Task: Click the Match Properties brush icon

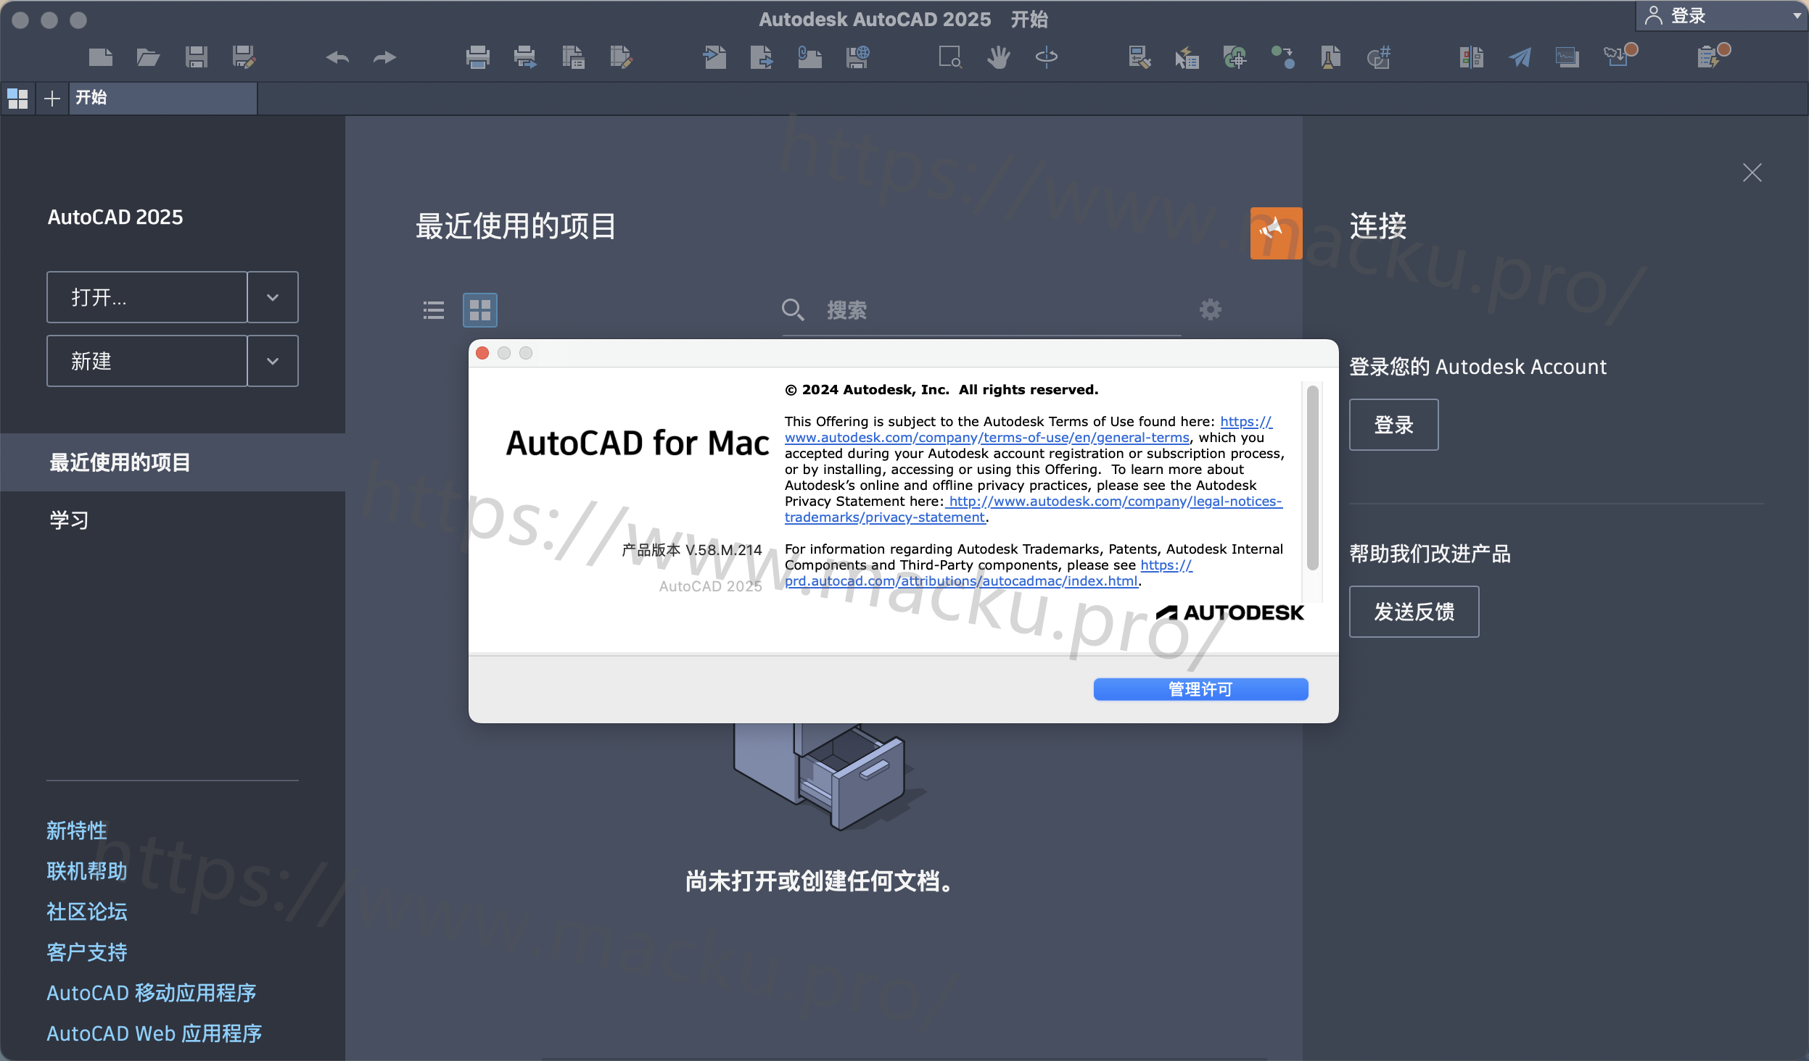Action: click(x=1140, y=57)
